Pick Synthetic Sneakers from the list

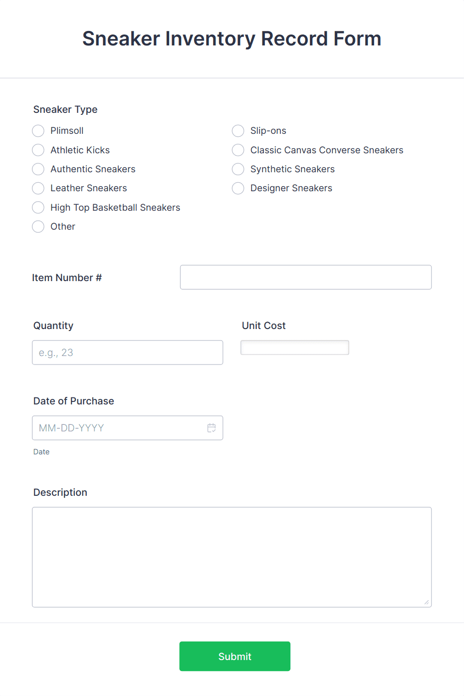tap(238, 169)
